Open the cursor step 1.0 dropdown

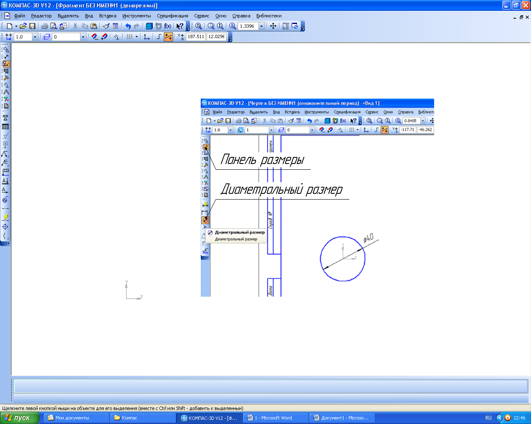point(35,37)
